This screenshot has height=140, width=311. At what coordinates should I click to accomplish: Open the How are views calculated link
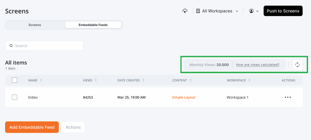[x=258, y=65]
